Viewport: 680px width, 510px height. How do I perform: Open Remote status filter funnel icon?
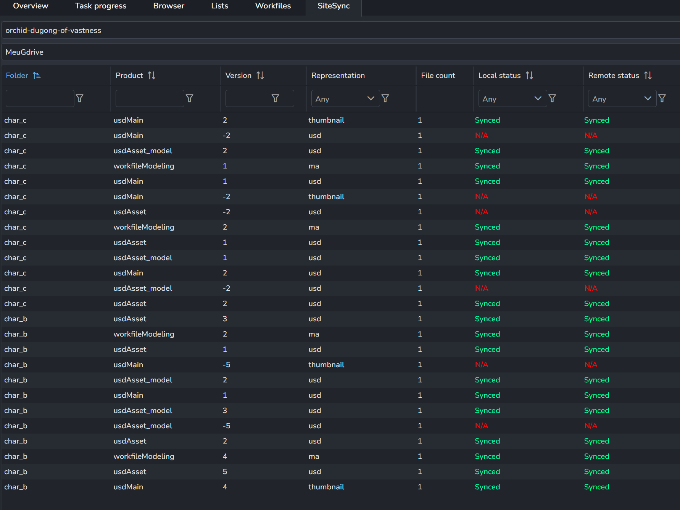coord(662,99)
